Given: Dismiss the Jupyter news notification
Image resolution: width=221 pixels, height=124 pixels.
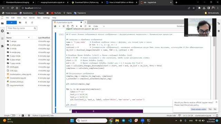Looking at the screenshot, I should (217, 102).
